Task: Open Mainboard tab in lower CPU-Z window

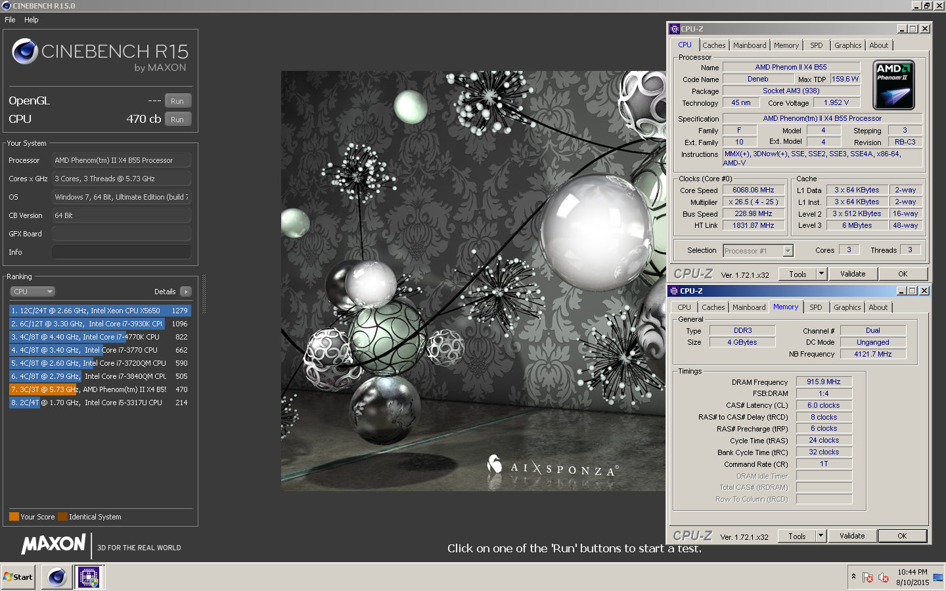Action: 749,307
